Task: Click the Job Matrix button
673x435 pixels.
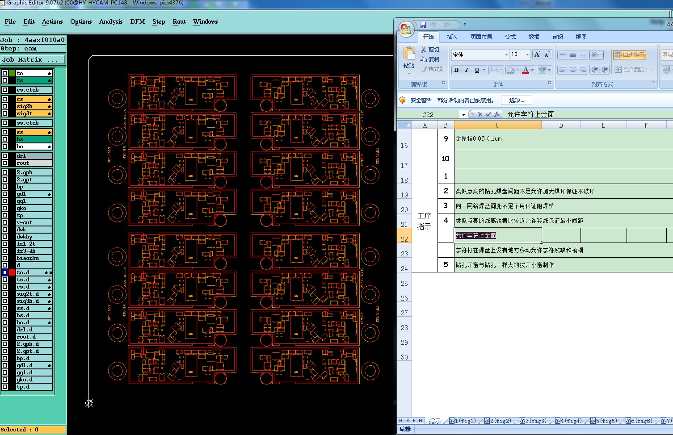Action: click(x=33, y=60)
